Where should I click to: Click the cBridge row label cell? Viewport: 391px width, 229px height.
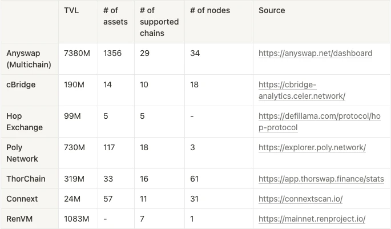pos(21,85)
